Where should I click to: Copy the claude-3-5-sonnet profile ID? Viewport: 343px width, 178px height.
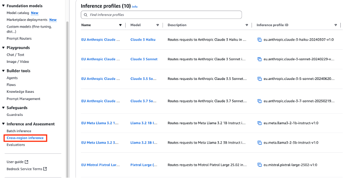point(260,79)
